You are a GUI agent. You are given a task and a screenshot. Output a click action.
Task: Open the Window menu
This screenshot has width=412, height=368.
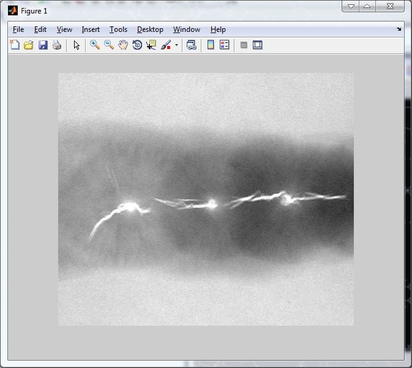point(187,29)
